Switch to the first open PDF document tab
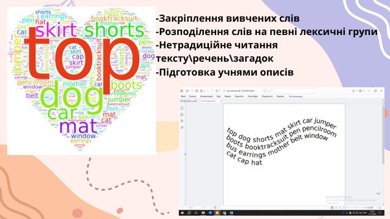 (x=188, y=101)
